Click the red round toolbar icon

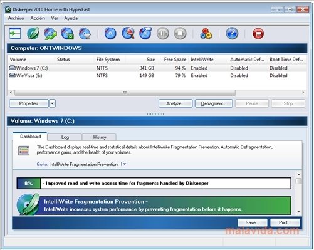click(x=258, y=33)
